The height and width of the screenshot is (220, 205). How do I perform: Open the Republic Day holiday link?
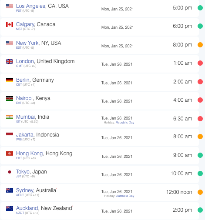[x=125, y=123]
